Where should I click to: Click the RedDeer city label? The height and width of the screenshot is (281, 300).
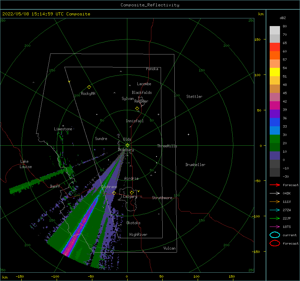(x=141, y=101)
